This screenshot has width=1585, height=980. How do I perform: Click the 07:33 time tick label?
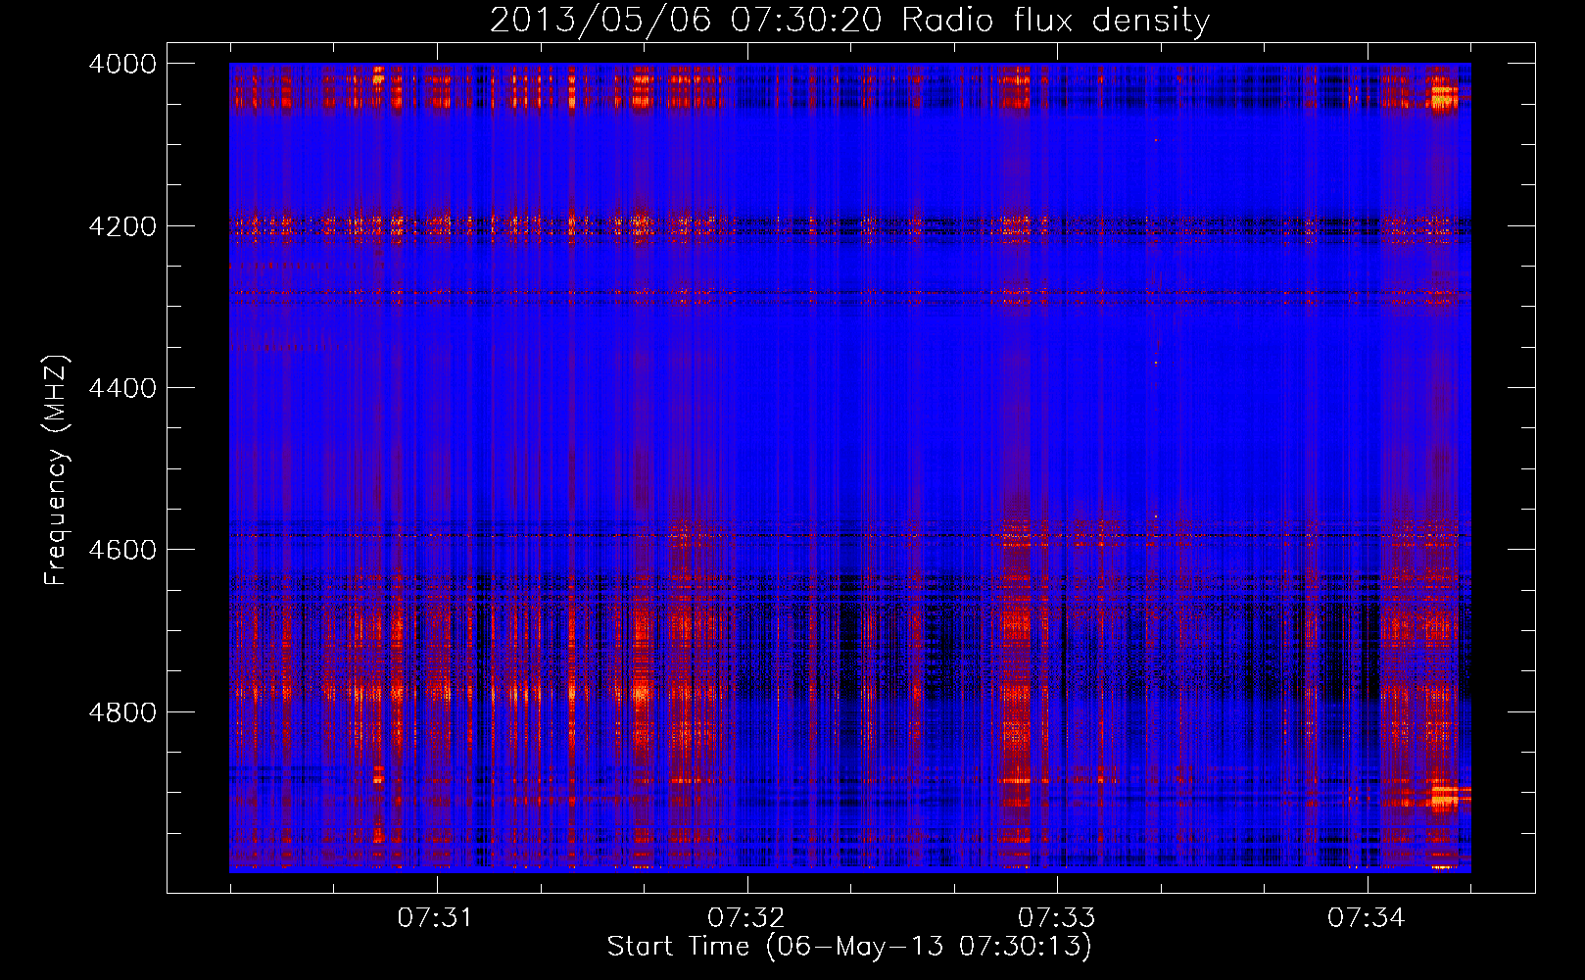pyautogui.click(x=1056, y=918)
